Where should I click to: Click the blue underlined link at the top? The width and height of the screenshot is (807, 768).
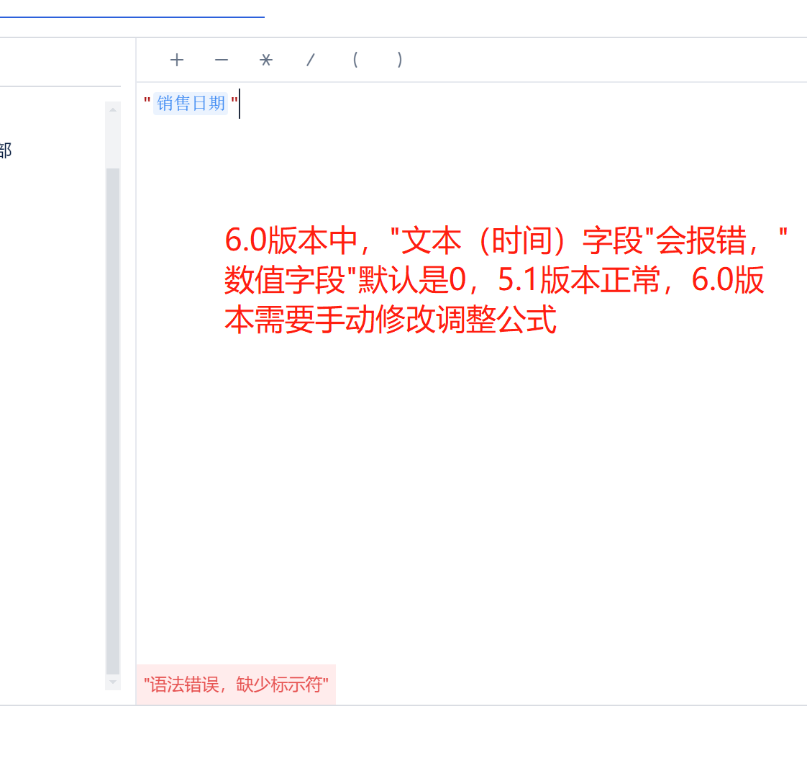pos(129,14)
